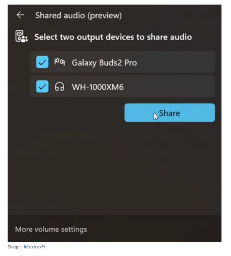Click the earbuds icon beside Galaxy Buds2 Pro
The width and height of the screenshot is (231, 256).
click(59, 62)
